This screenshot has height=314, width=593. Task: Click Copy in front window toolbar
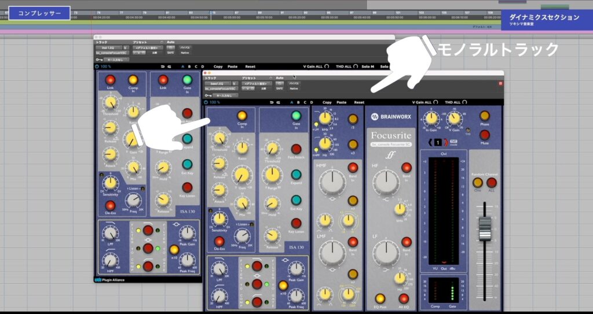327,102
